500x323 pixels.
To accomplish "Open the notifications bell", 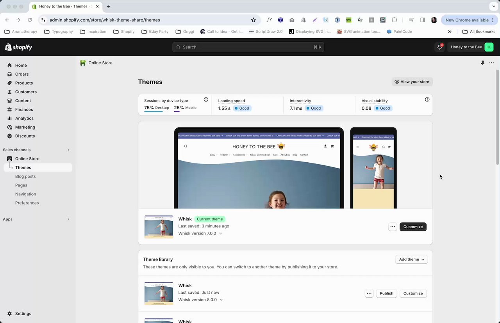I will pos(440,47).
